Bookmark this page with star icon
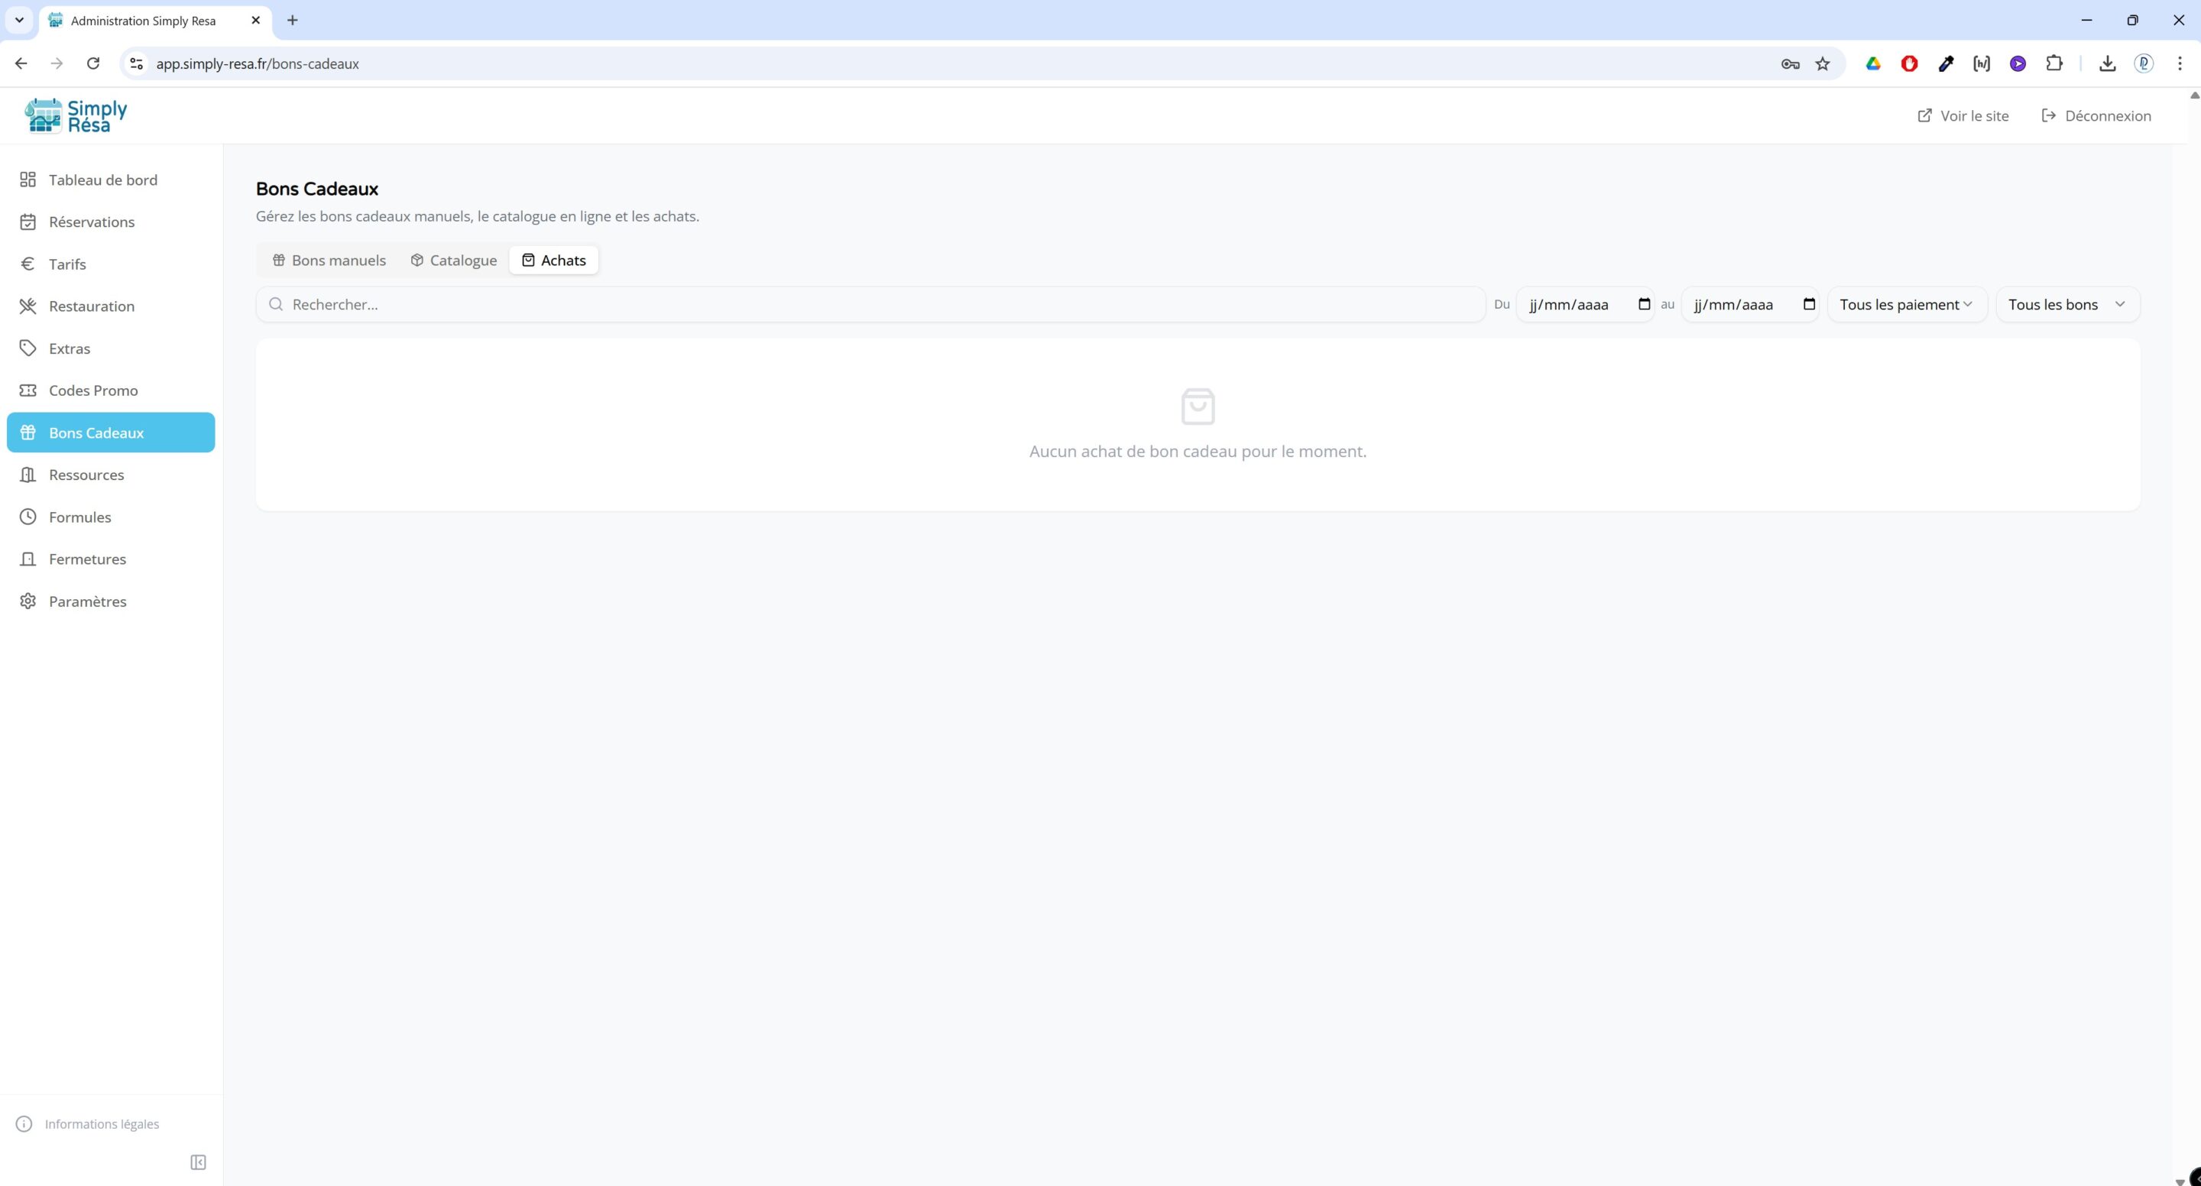Screen dimensions: 2201x1186 [1823, 64]
